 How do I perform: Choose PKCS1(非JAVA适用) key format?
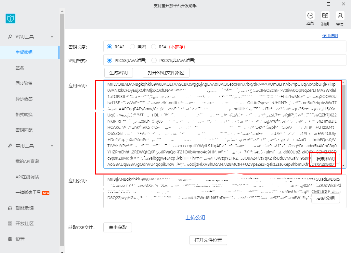tap(154, 60)
